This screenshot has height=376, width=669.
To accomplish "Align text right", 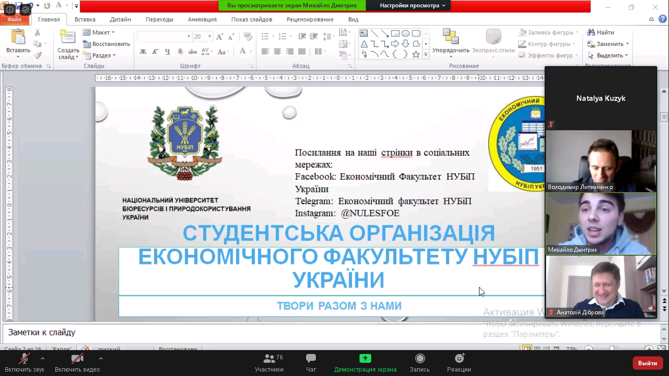I will click(x=289, y=51).
